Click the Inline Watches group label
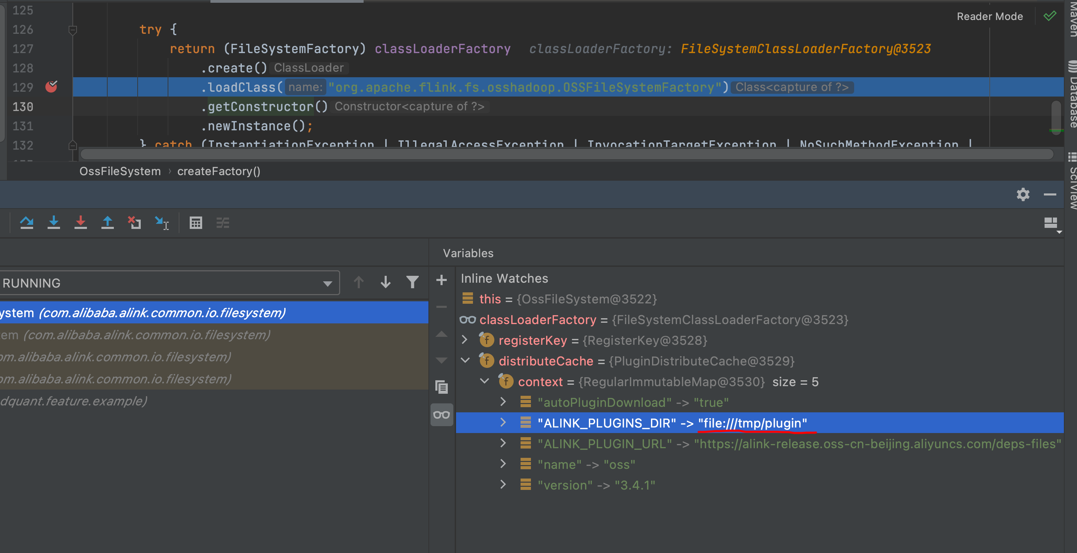Screen dimensions: 1077x553 (504, 278)
